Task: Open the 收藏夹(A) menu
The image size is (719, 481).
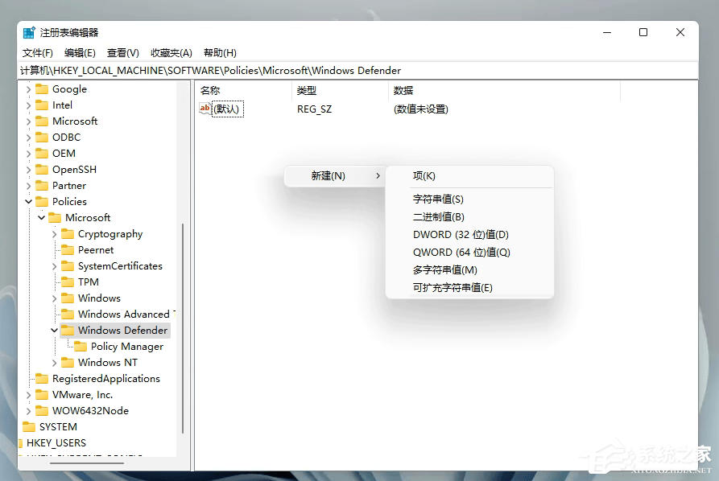Action: click(171, 52)
